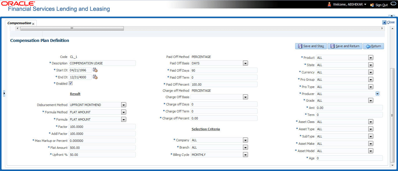This screenshot has width=398, height=171.
Task: Click the left collapse arrow on screen edge
Action: 4,93
